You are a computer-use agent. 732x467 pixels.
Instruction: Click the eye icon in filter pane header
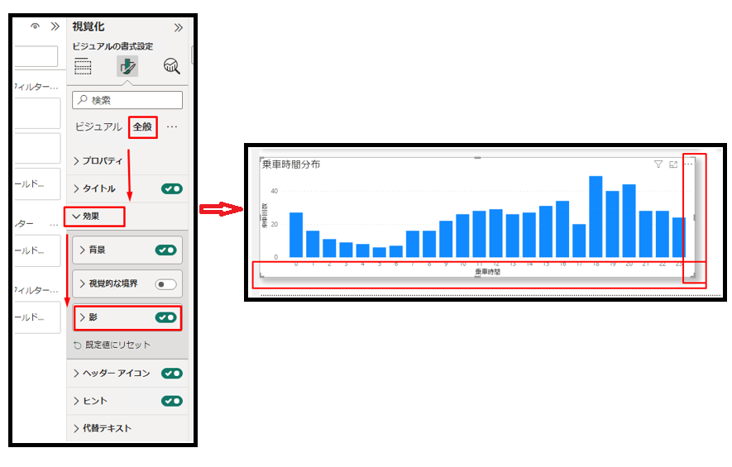tap(35, 26)
